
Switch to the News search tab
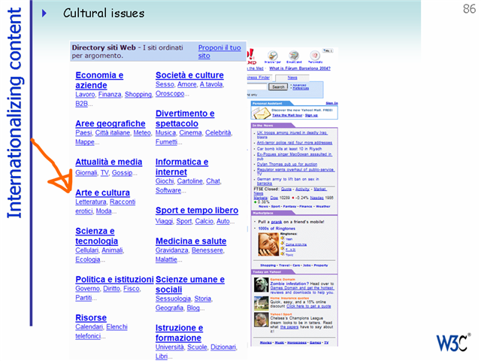click(x=292, y=77)
